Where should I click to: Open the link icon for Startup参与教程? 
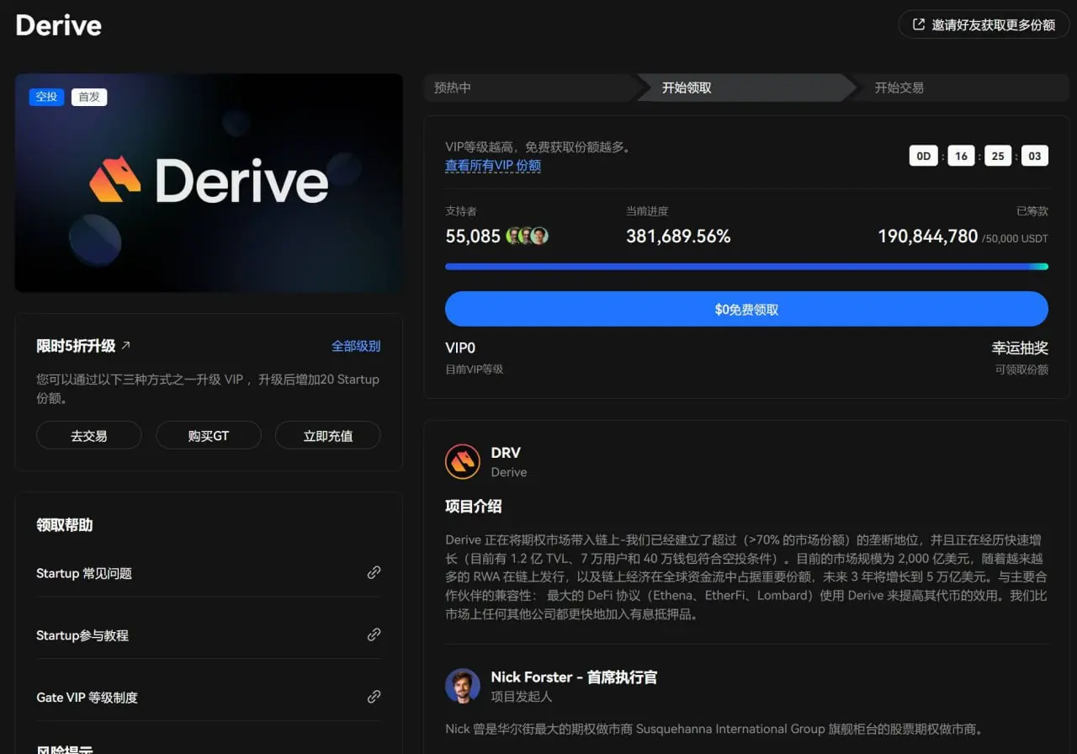(374, 635)
